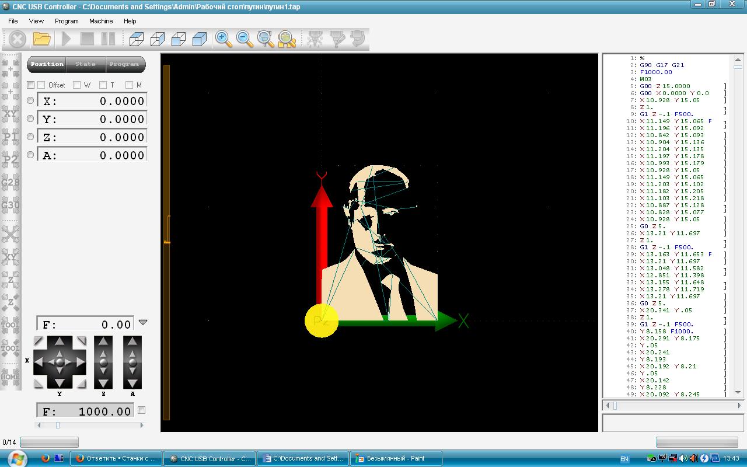Jog diagonally with the top-left corner arrow
Image resolution: width=747 pixels, height=467 pixels.
(x=39, y=341)
